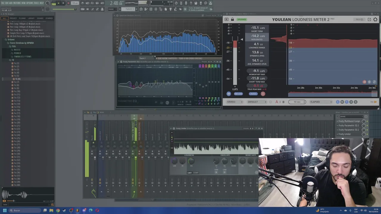
Task: Toggle the lock icon in Youlean meter
Action: pyautogui.click(x=232, y=19)
